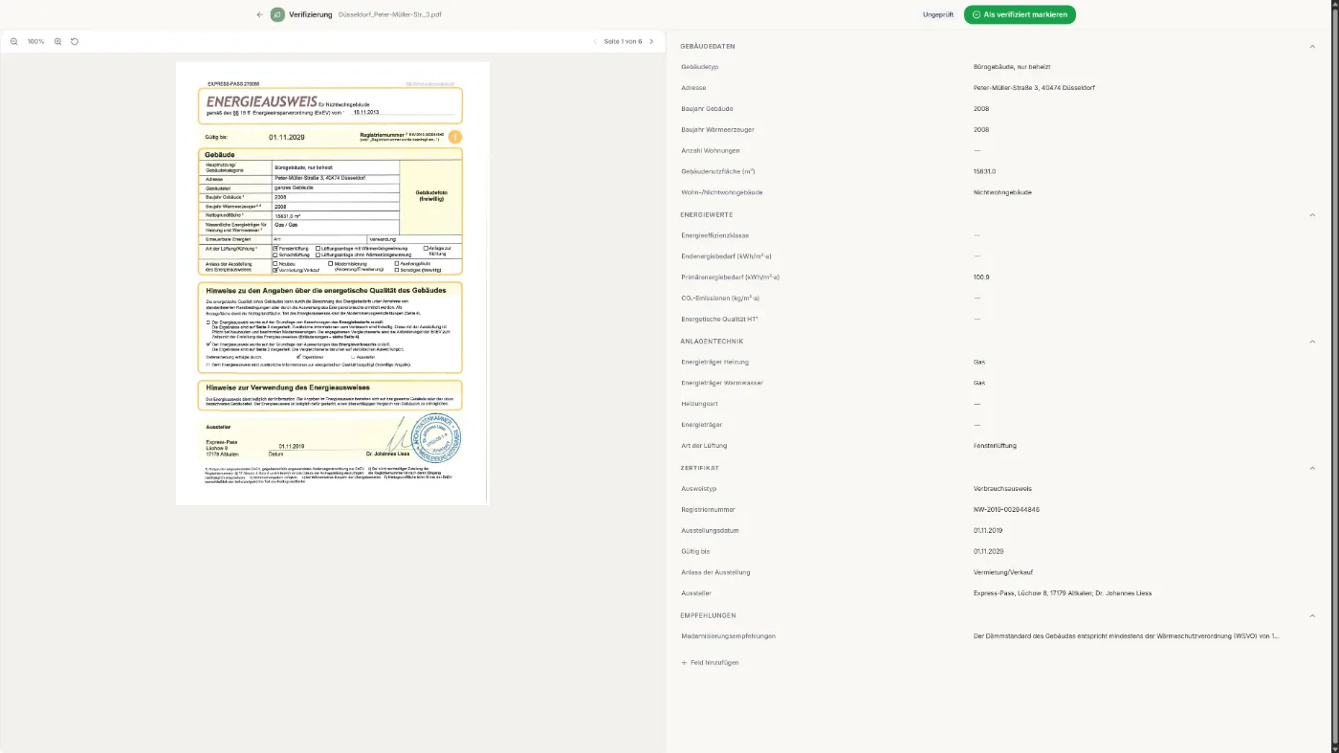1339x753 pixels.
Task: Open the Modernisierungsempfehlungen text value
Action: pyautogui.click(x=1126, y=636)
